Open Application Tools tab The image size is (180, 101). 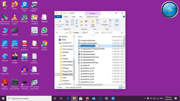point(93,17)
